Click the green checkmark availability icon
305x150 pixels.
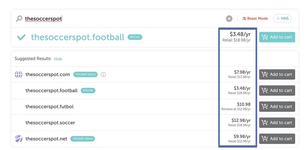21,37
